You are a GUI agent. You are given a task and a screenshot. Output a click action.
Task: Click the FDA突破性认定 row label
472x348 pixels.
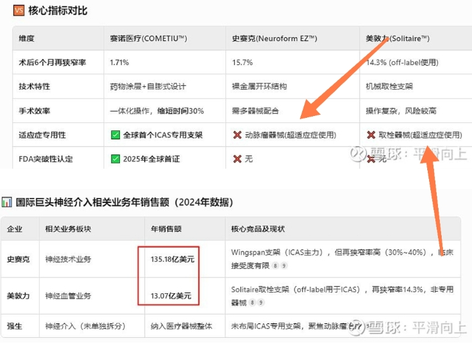[46, 159]
